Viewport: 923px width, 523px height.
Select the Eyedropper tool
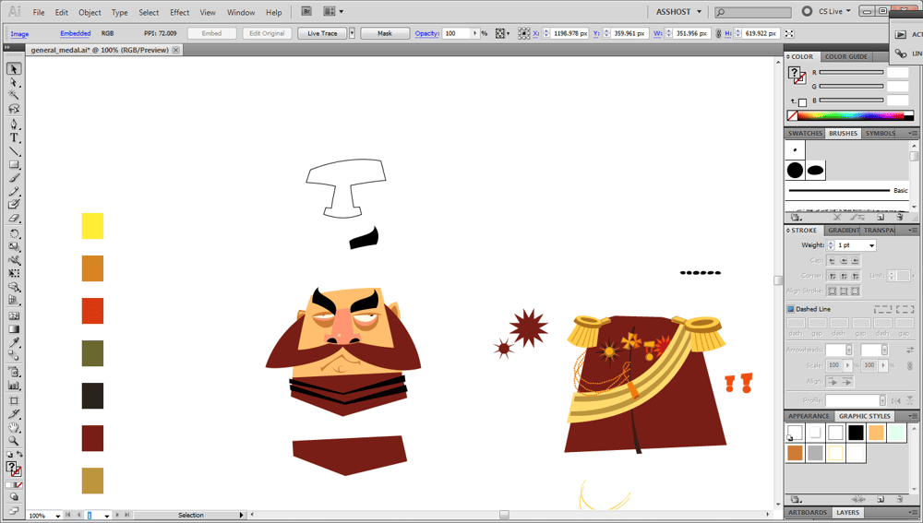click(14, 342)
